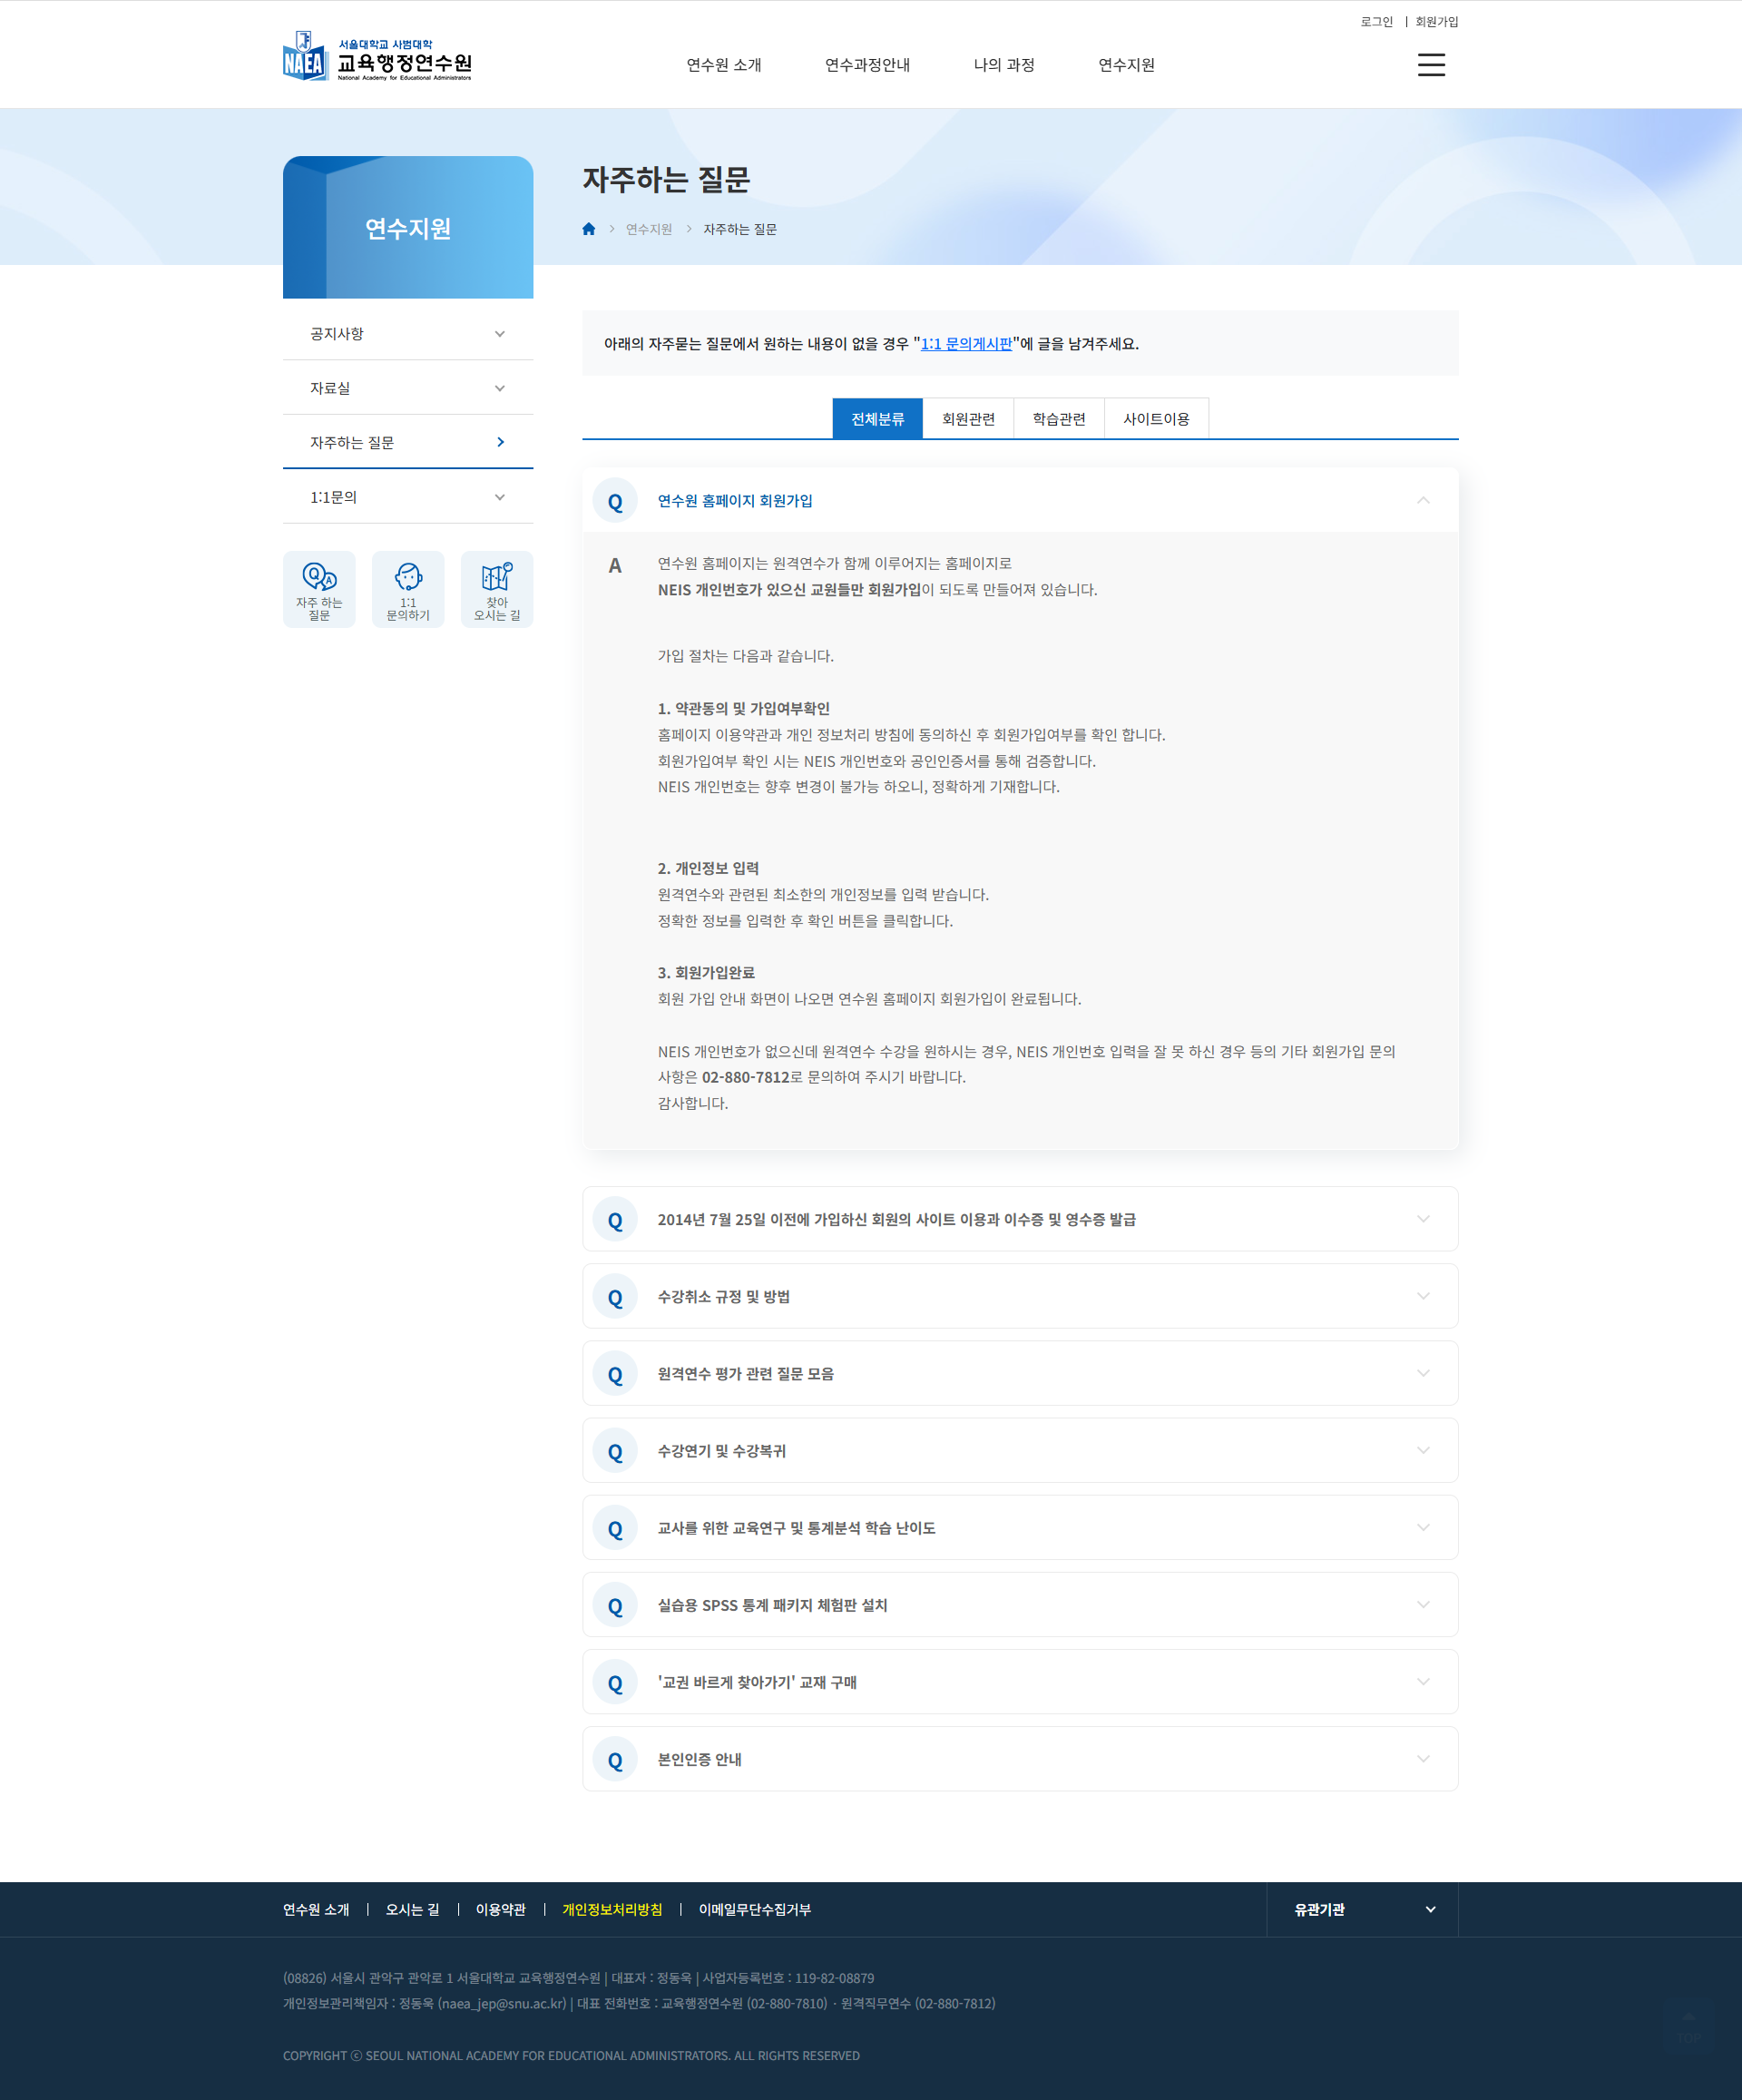Open 개인정보처리방침 in the footer

point(612,1909)
